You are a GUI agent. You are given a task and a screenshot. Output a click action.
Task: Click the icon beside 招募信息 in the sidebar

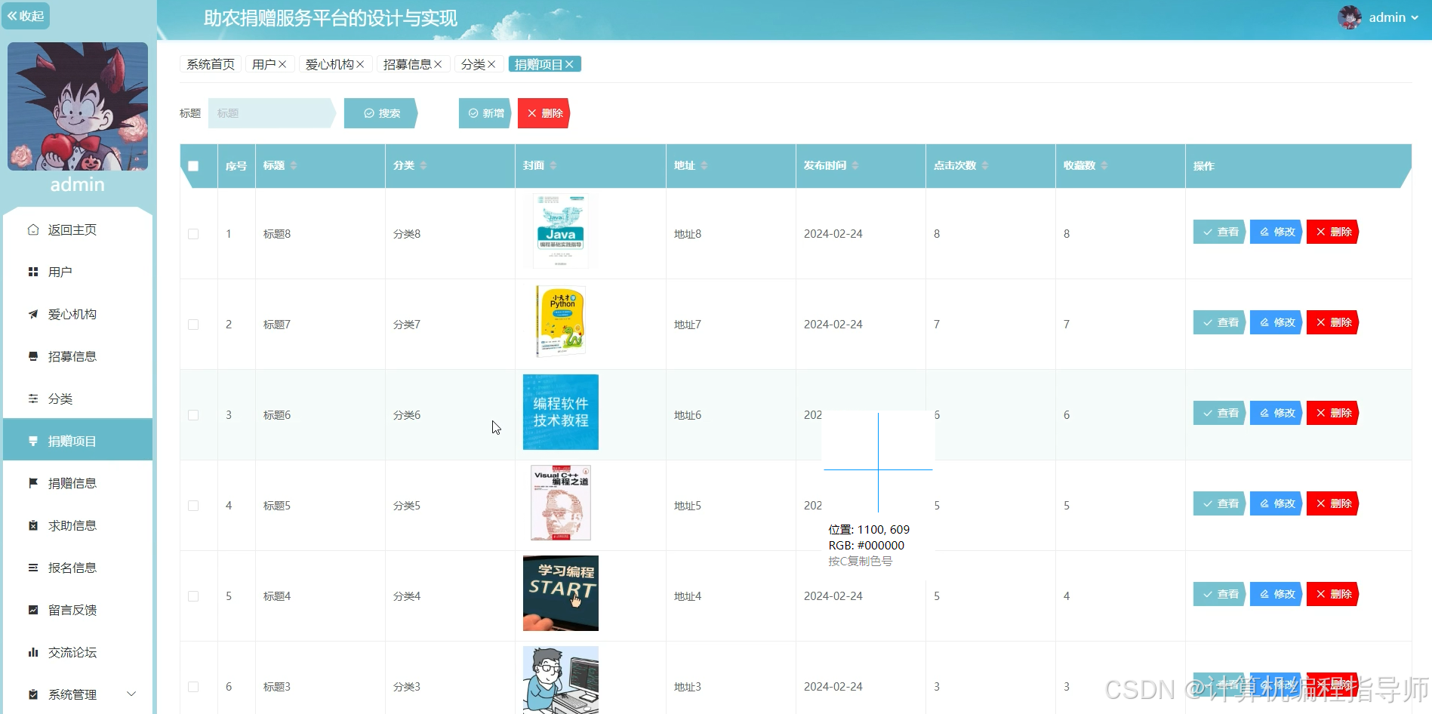[x=33, y=356]
